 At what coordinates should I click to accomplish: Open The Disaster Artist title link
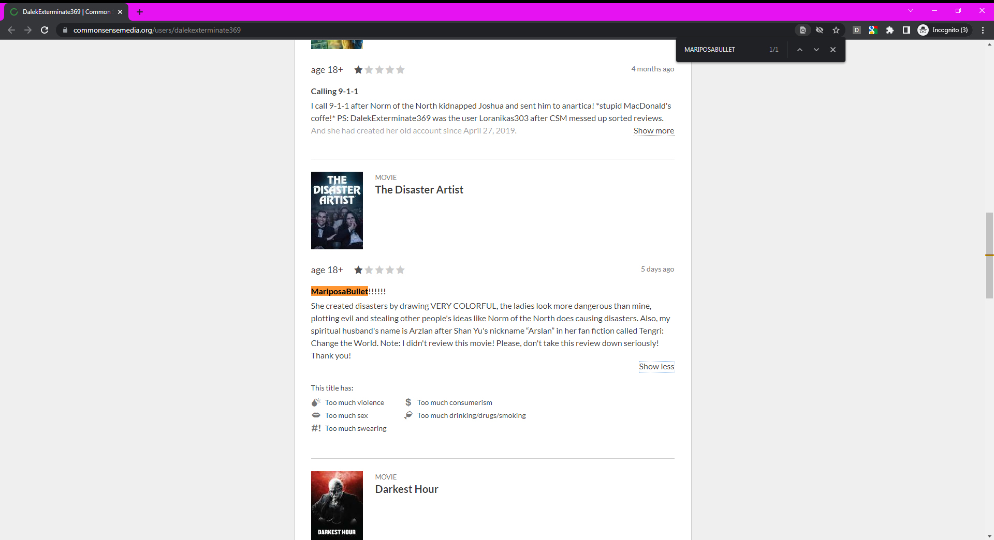coord(419,190)
